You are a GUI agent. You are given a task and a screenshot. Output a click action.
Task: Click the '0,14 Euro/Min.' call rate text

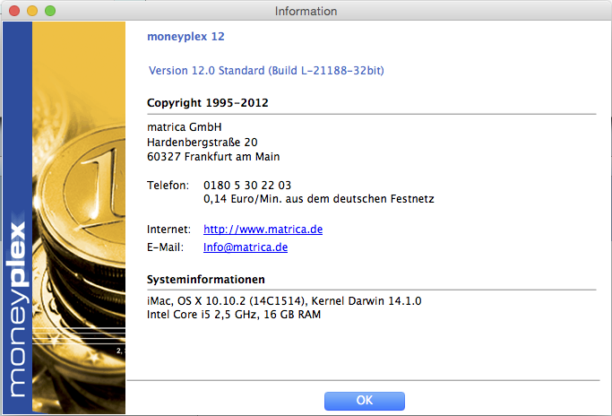(318, 199)
